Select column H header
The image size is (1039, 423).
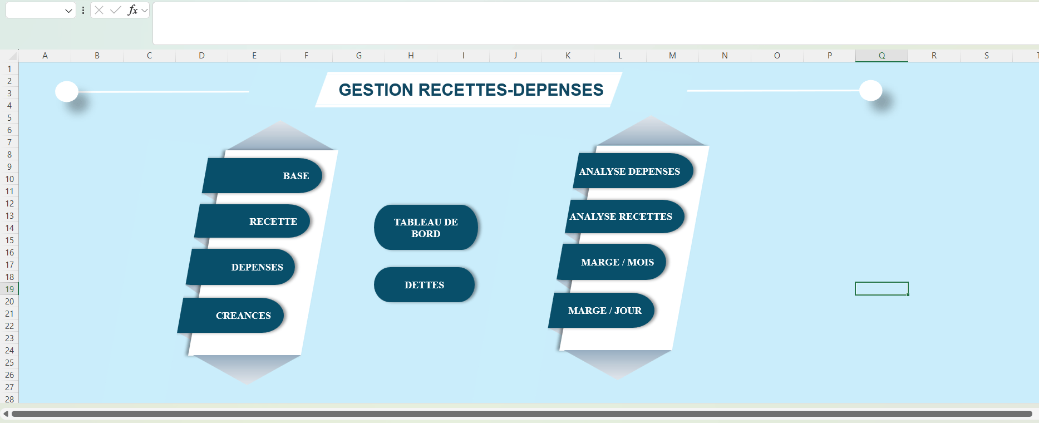pos(411,56)
